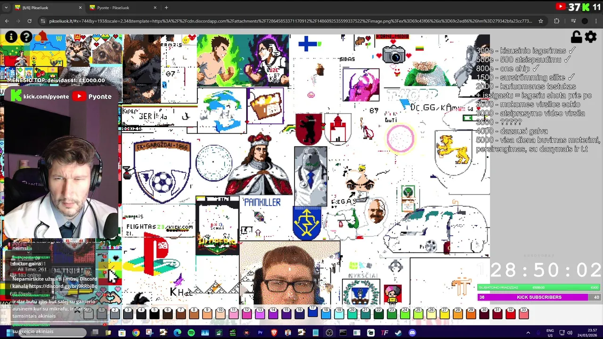Select purple color swatch number 14
This screenshot has height=339, width=603.
(x=273, y=313)
